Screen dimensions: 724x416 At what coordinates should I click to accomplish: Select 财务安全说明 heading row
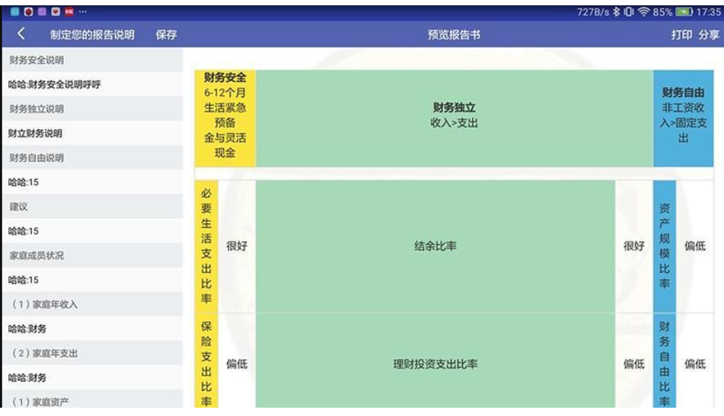click(92, 60)
